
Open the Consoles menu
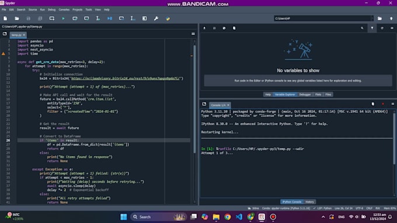click(x=64, y=9)
